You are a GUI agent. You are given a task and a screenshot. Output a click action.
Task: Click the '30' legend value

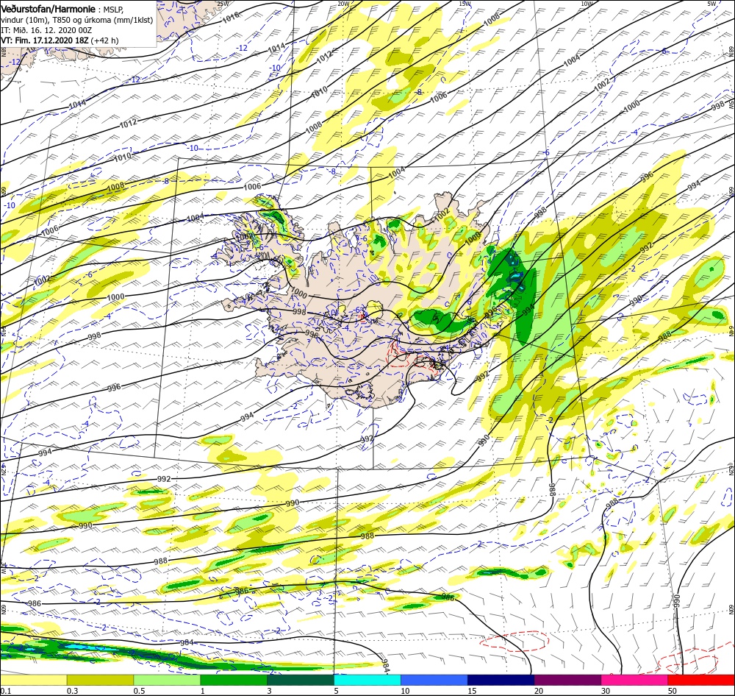tap(606, 691)
